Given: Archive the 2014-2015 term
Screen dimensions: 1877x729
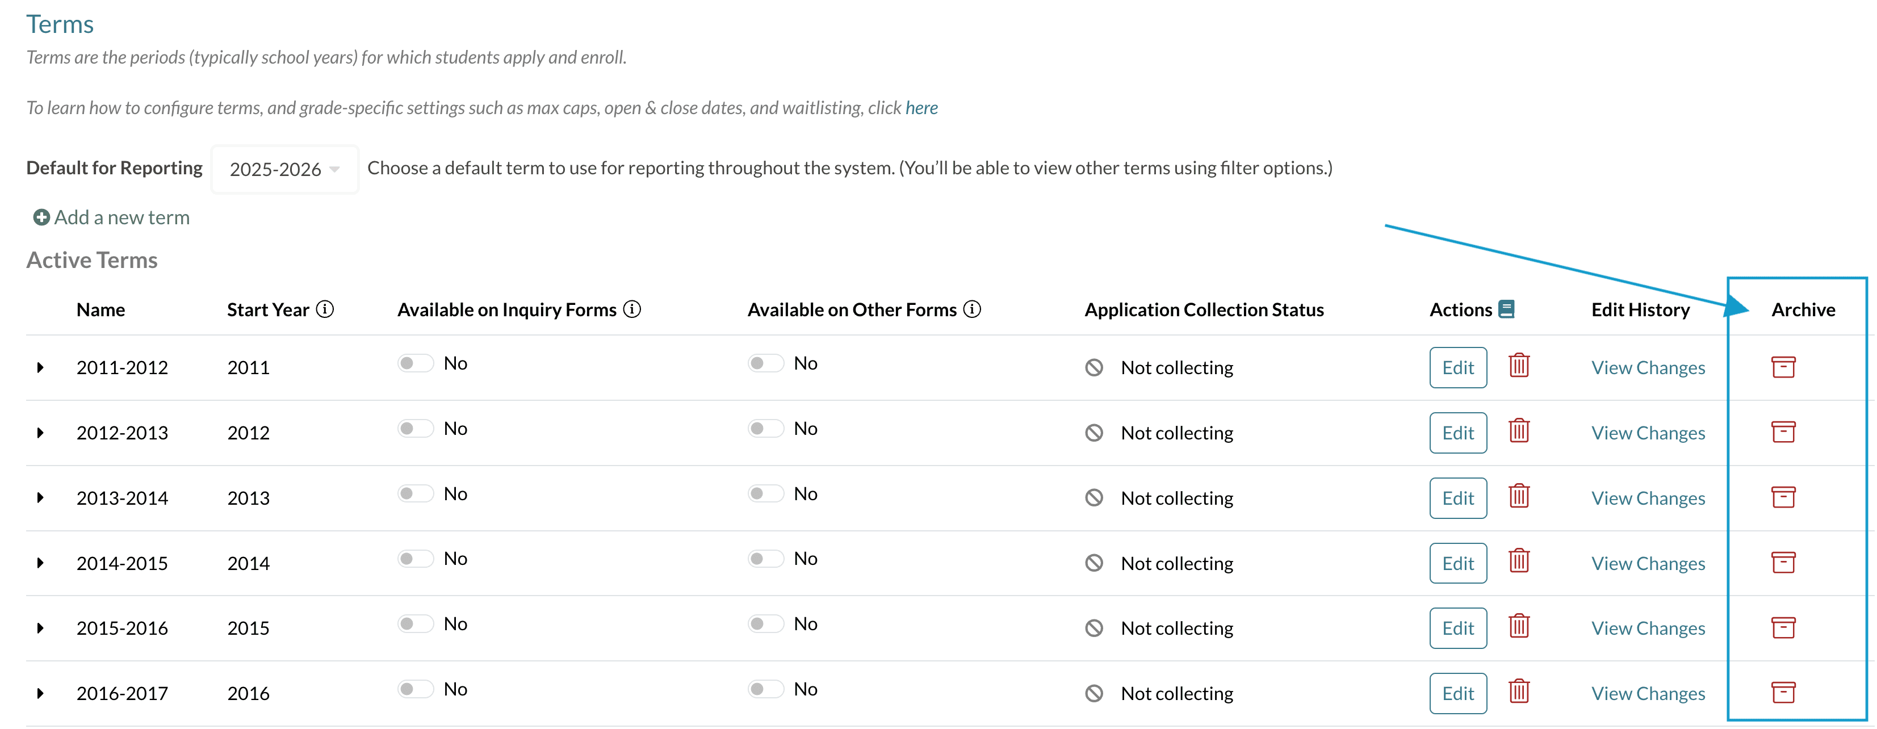Looking at the screenshot, I should click(1783, 562).
